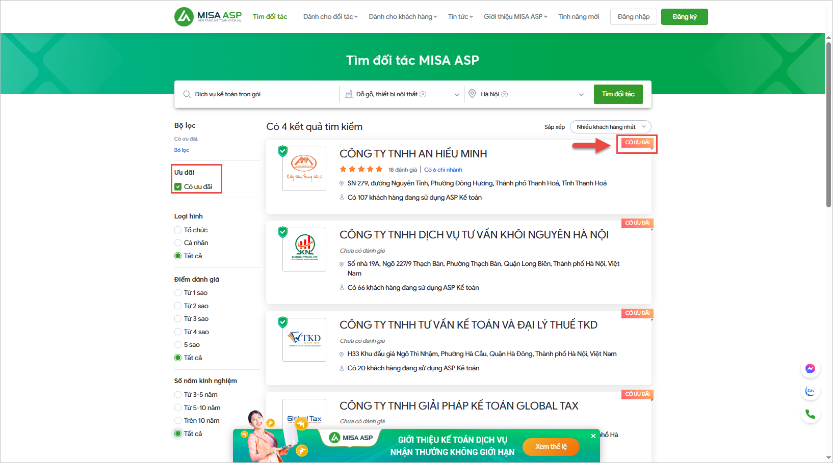Image resolution: width=833 pixels, height=463 pixels.
Task: Click the search magnifier icon
Action: 187,94
